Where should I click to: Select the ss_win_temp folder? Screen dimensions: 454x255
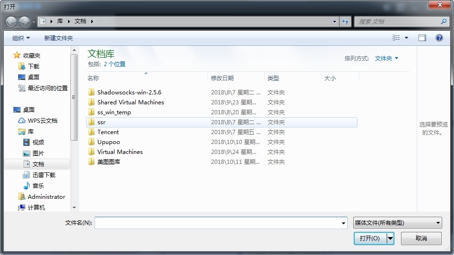tap(222, 112)
